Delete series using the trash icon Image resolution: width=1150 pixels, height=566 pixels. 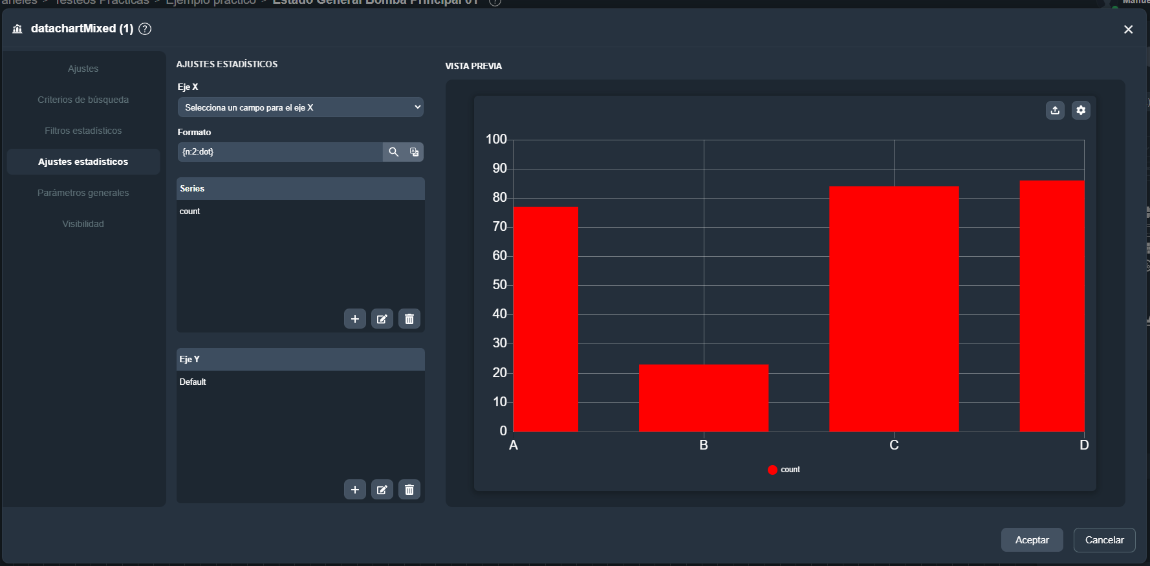click(409, 319)
